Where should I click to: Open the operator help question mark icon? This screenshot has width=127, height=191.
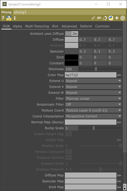tap(3, 18)
